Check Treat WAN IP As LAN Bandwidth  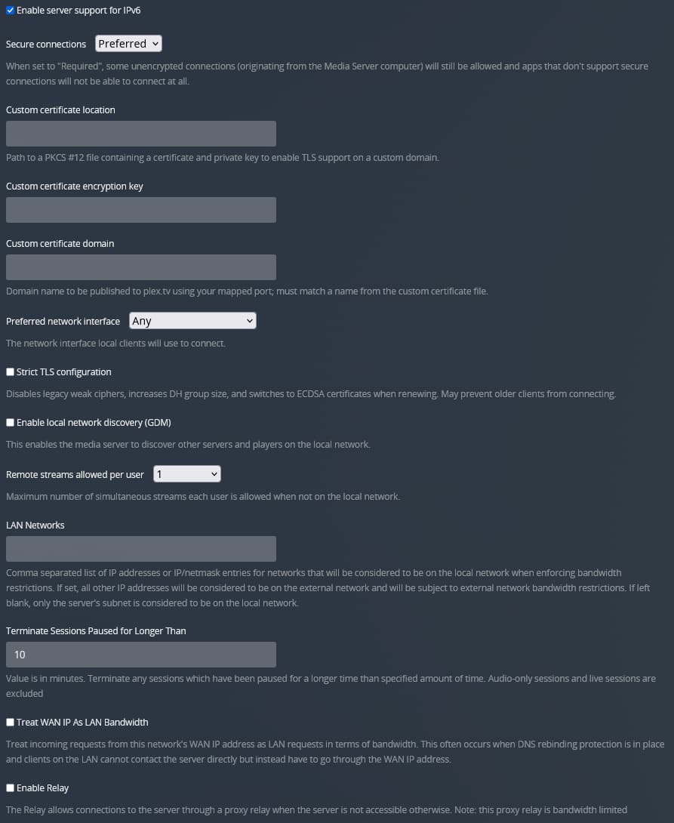[x=10, y=723]
